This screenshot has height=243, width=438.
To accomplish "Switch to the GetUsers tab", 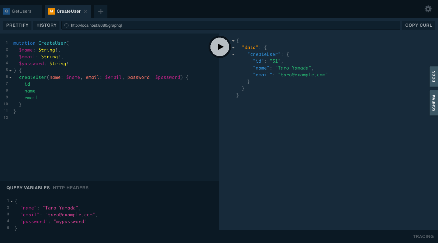I will 21,11.
